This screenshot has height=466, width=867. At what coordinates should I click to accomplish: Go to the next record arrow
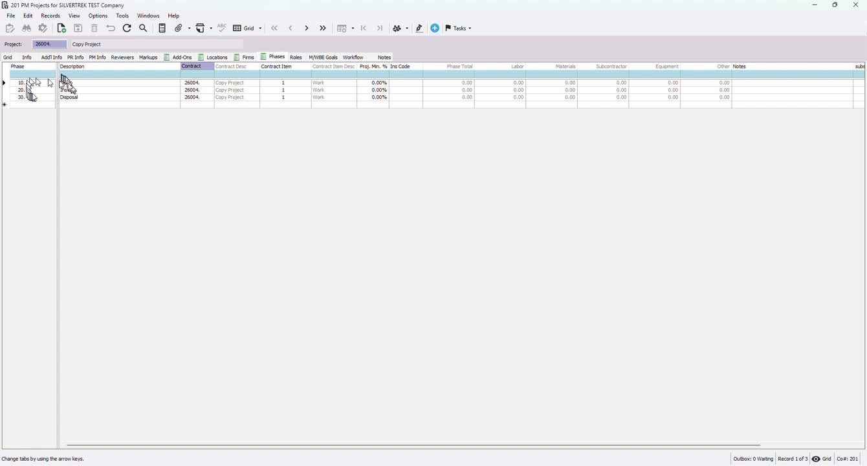307,28
